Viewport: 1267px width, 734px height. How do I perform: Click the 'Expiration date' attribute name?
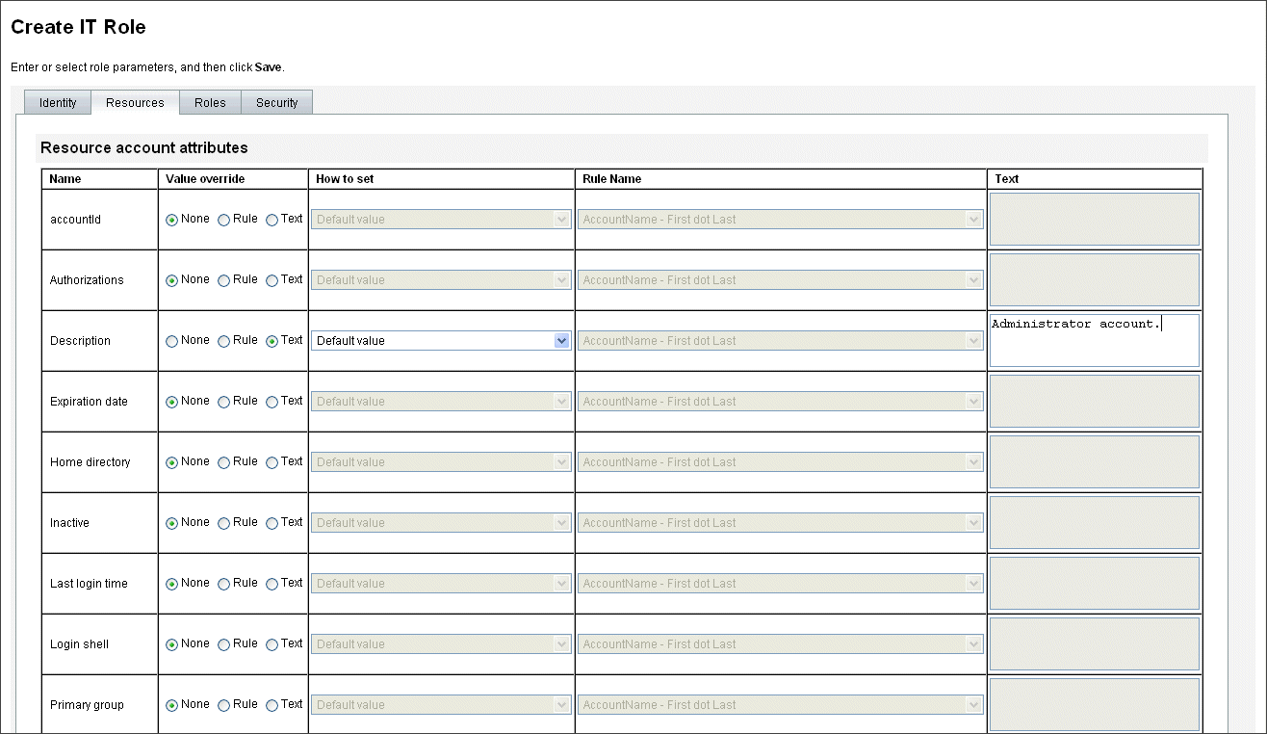(x=89, y=402)
